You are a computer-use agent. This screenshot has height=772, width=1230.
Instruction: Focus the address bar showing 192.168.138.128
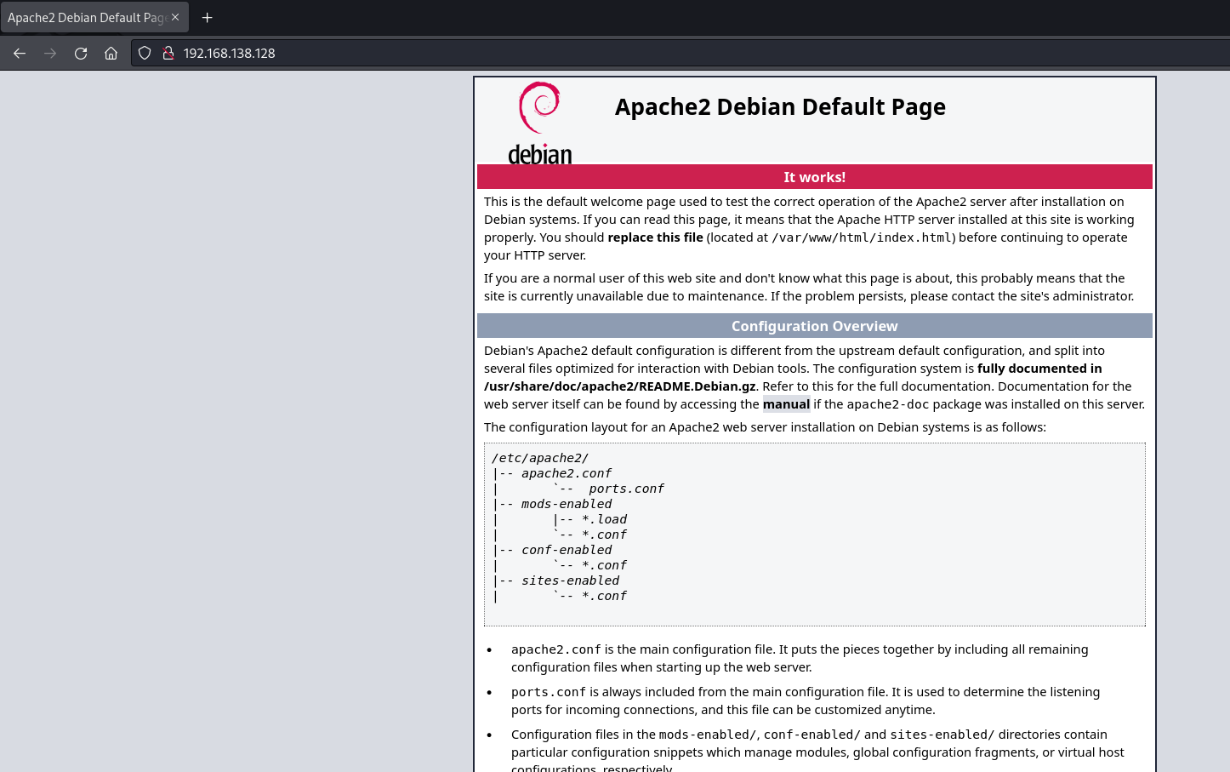(680, 53)
